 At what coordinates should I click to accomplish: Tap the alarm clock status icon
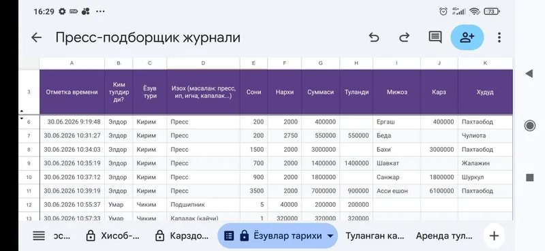pos(443,12)
